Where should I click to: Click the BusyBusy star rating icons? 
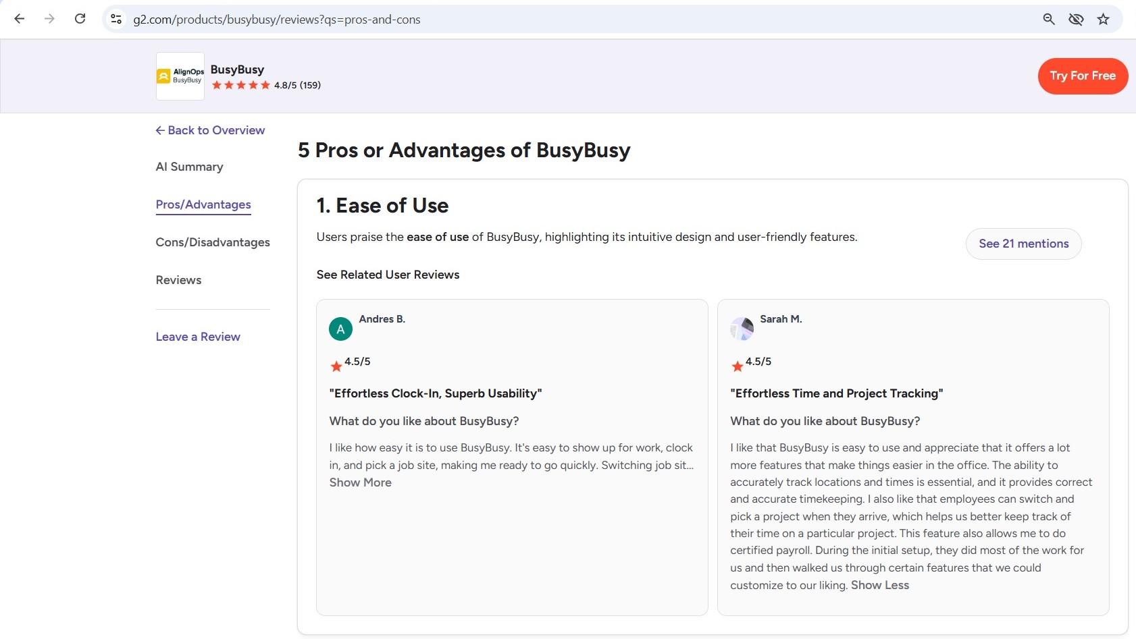pos(240,85)
